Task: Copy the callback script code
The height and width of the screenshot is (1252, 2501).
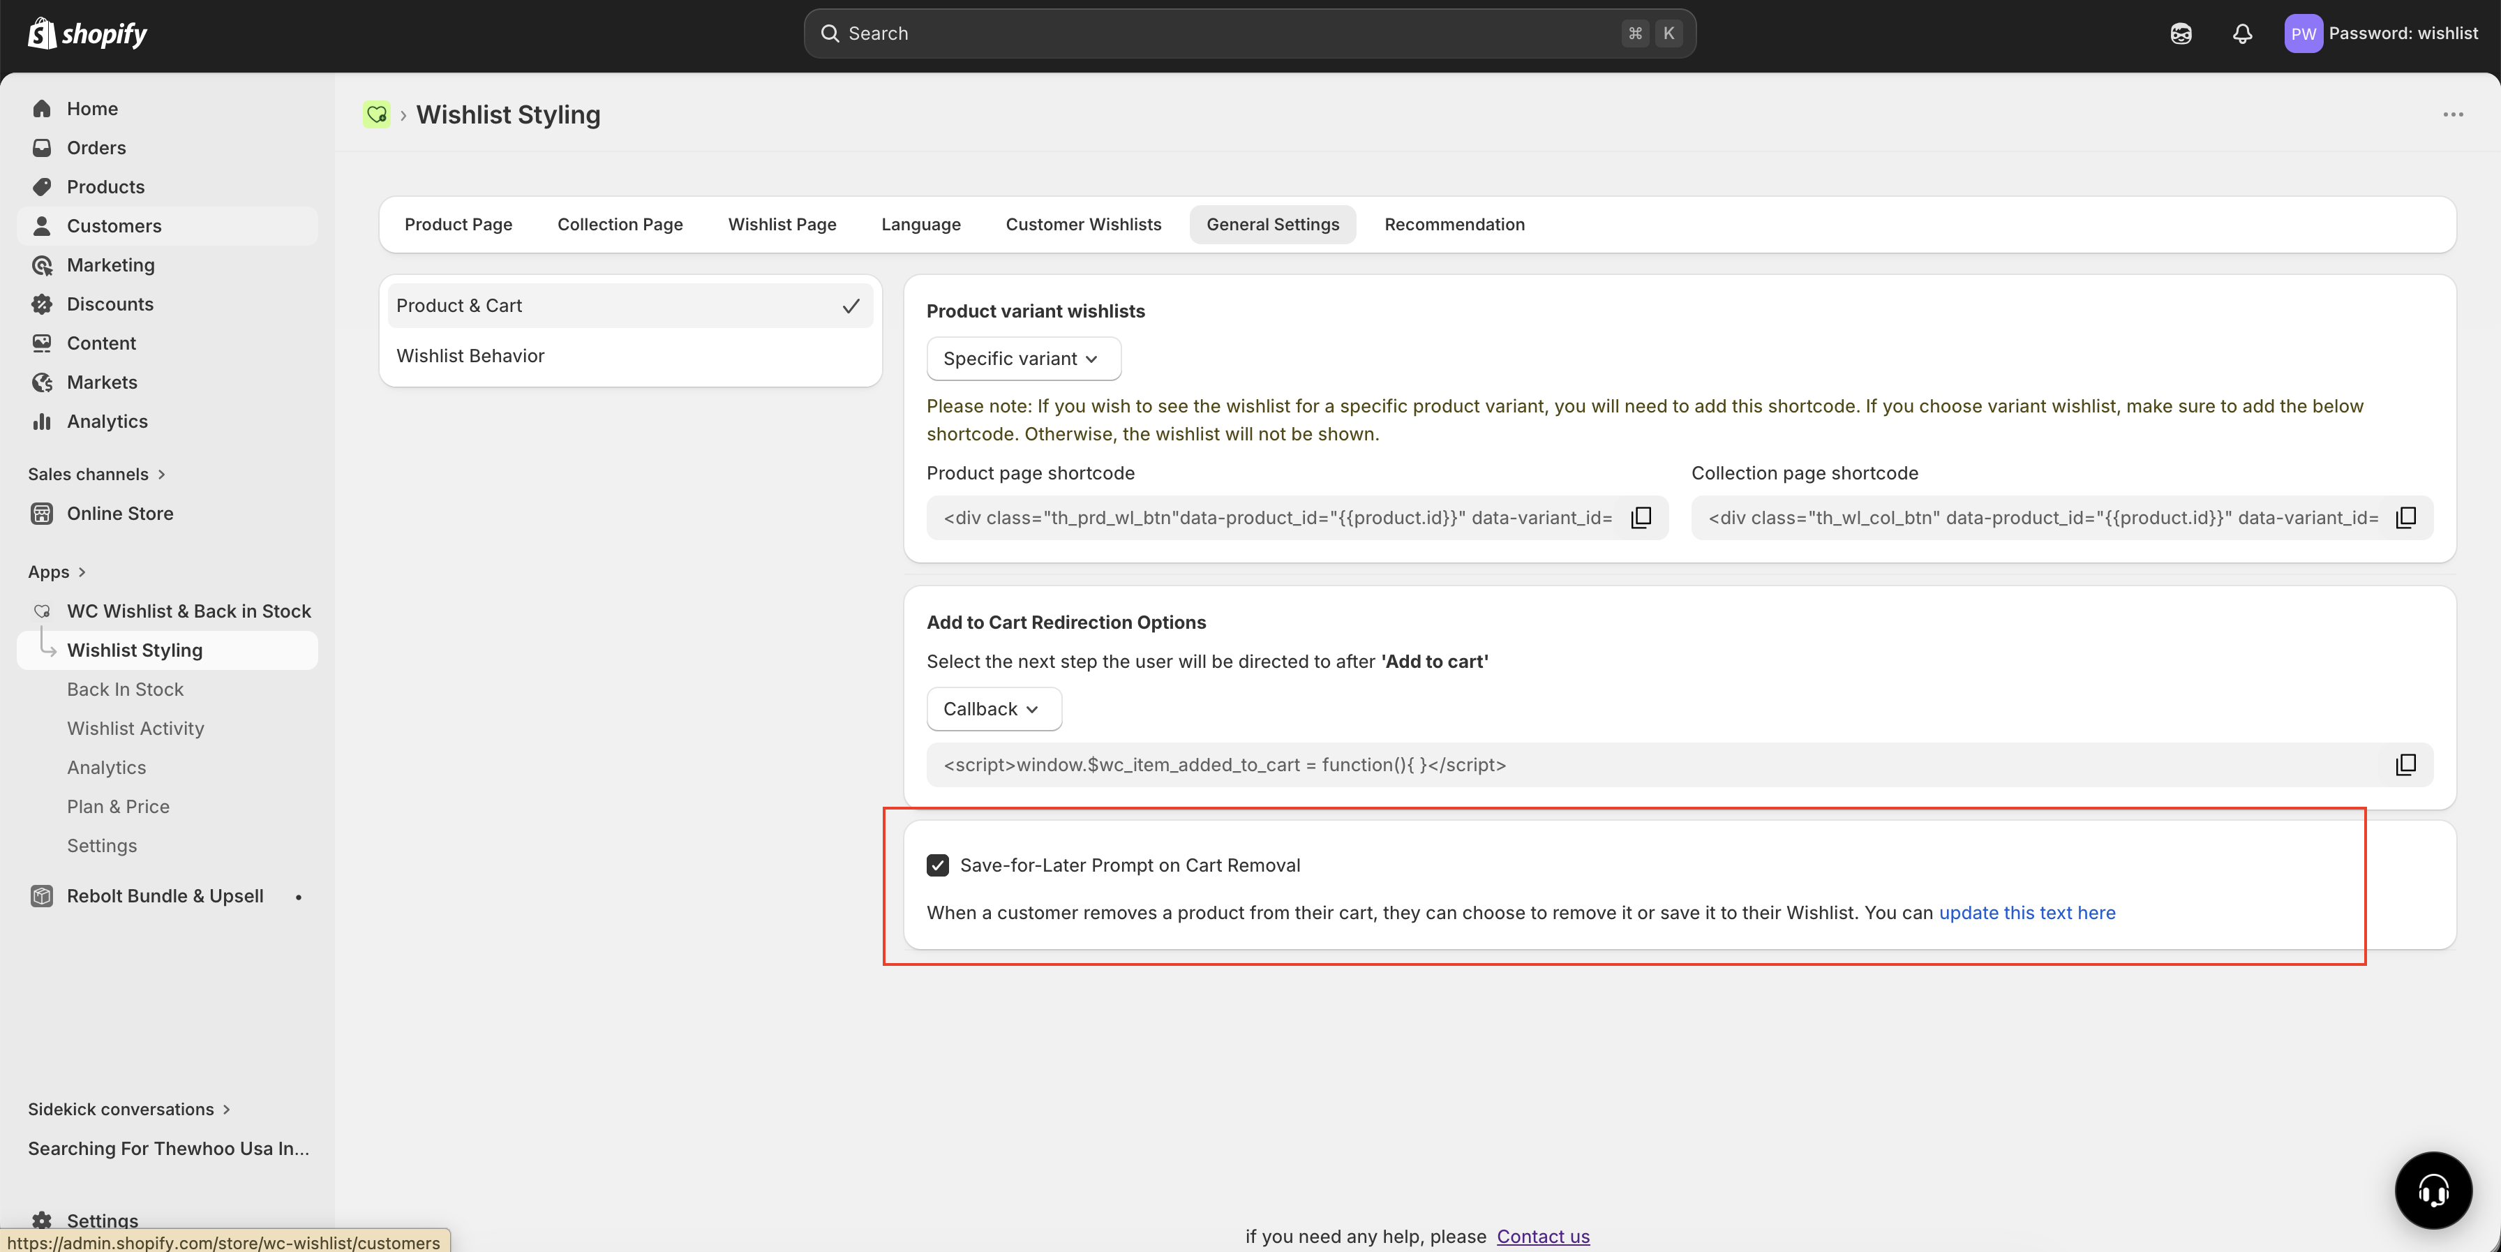Action: pos(2406,766)
